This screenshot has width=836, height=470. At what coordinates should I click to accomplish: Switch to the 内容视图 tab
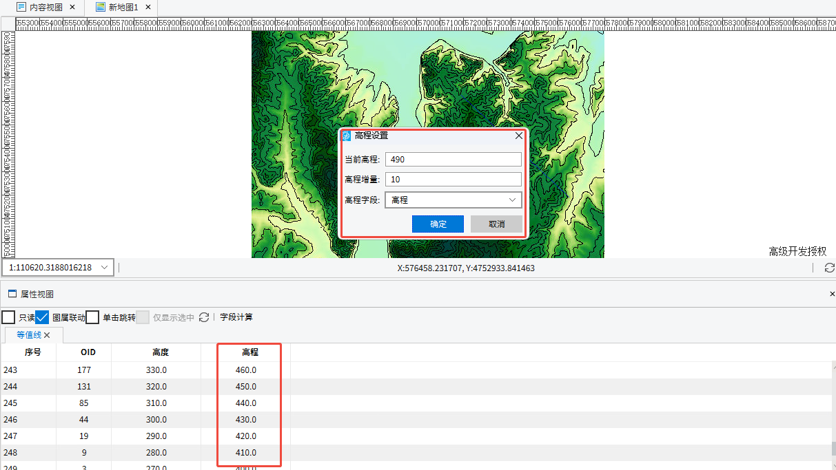point(40,8)
